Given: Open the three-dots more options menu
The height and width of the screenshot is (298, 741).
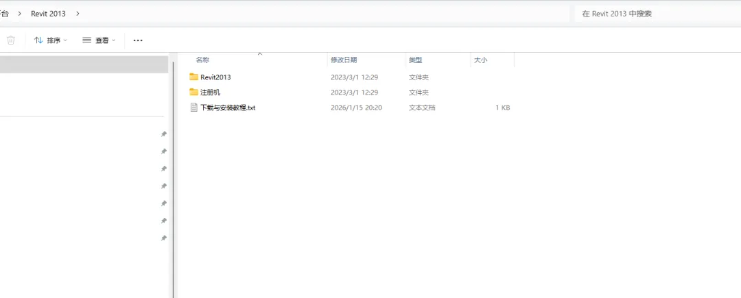Looking at the screenshot, I should coord(138,40).
